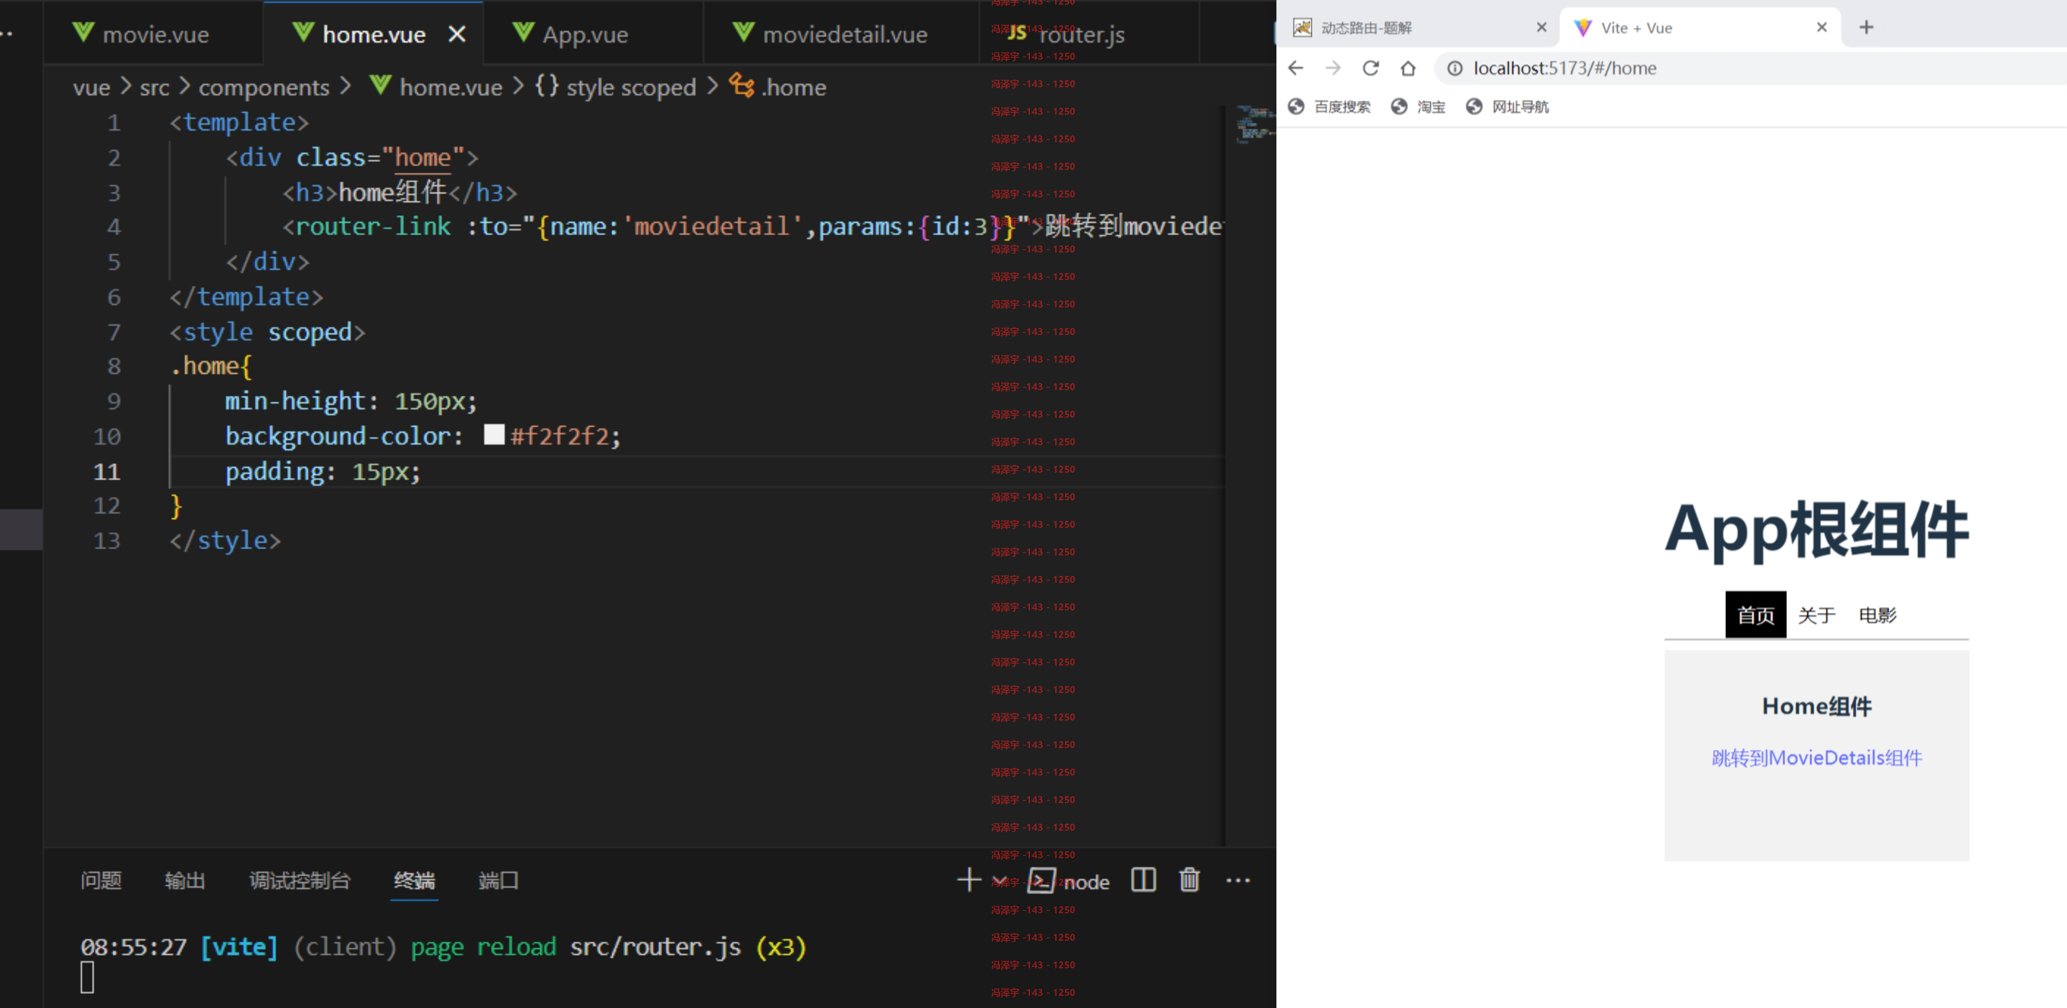Close the 动态路由-题解 browser tab

coord(1541,27)
